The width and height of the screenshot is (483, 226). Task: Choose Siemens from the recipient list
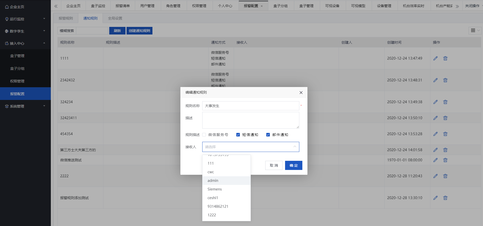pos(226,189)
